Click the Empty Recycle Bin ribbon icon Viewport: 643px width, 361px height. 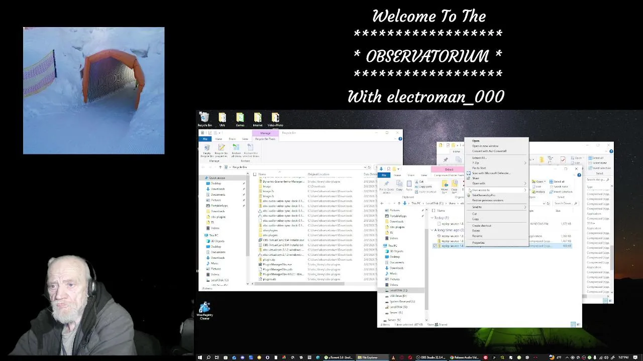click(207, 150)
